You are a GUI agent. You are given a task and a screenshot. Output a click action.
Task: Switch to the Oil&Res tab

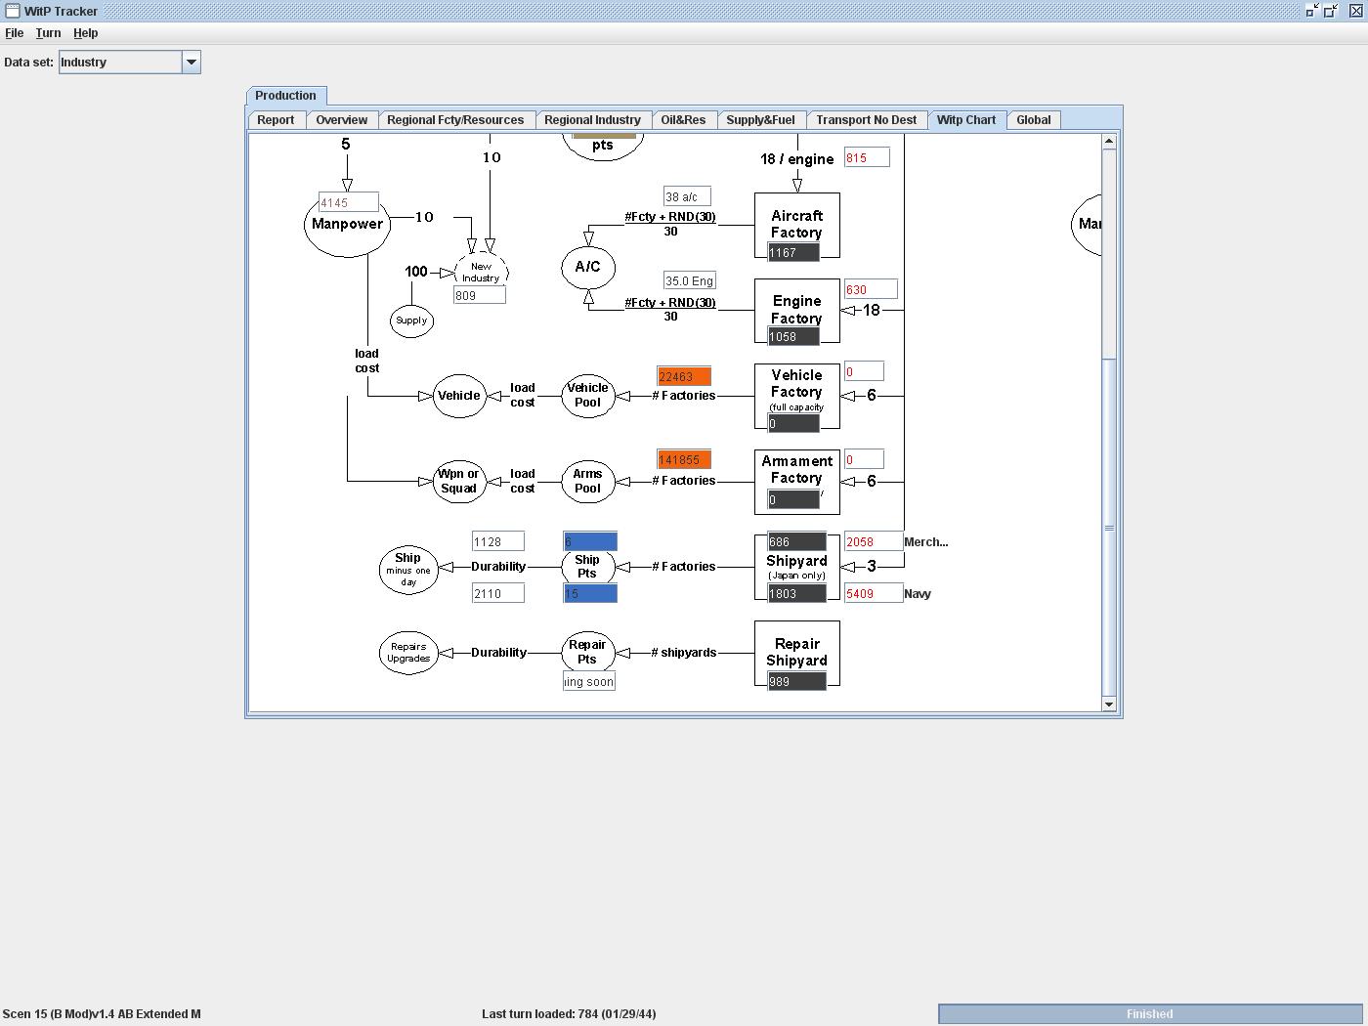(683, 120)
